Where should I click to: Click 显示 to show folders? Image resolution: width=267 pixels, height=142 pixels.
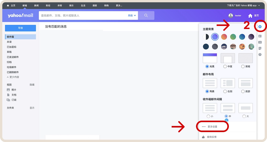(32, 108)
